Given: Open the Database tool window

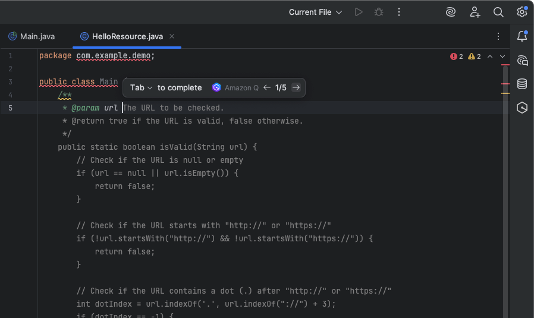Looking at the screenshot, I should coord(522,84).
